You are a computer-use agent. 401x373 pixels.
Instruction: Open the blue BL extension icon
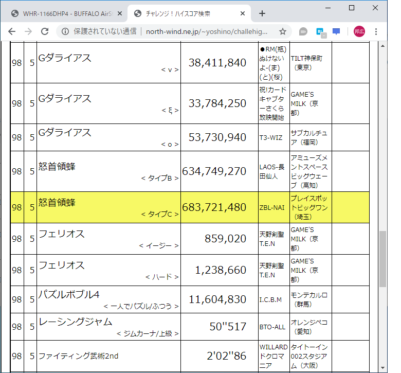[320, 32]
